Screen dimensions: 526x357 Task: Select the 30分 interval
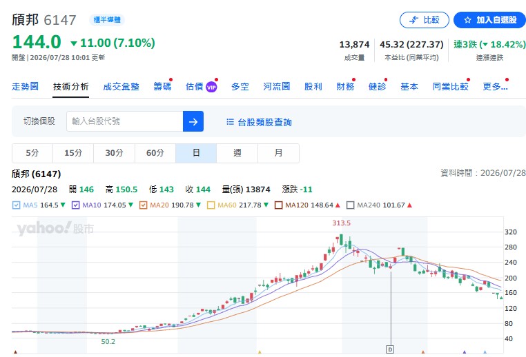114,153
